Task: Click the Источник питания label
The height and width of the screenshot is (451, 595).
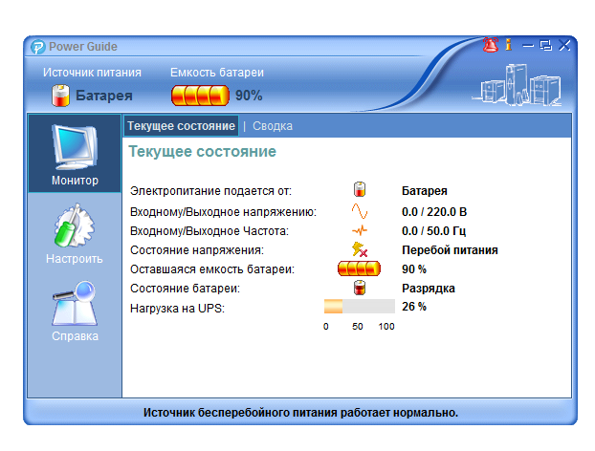Action: [x=92, y=73]
